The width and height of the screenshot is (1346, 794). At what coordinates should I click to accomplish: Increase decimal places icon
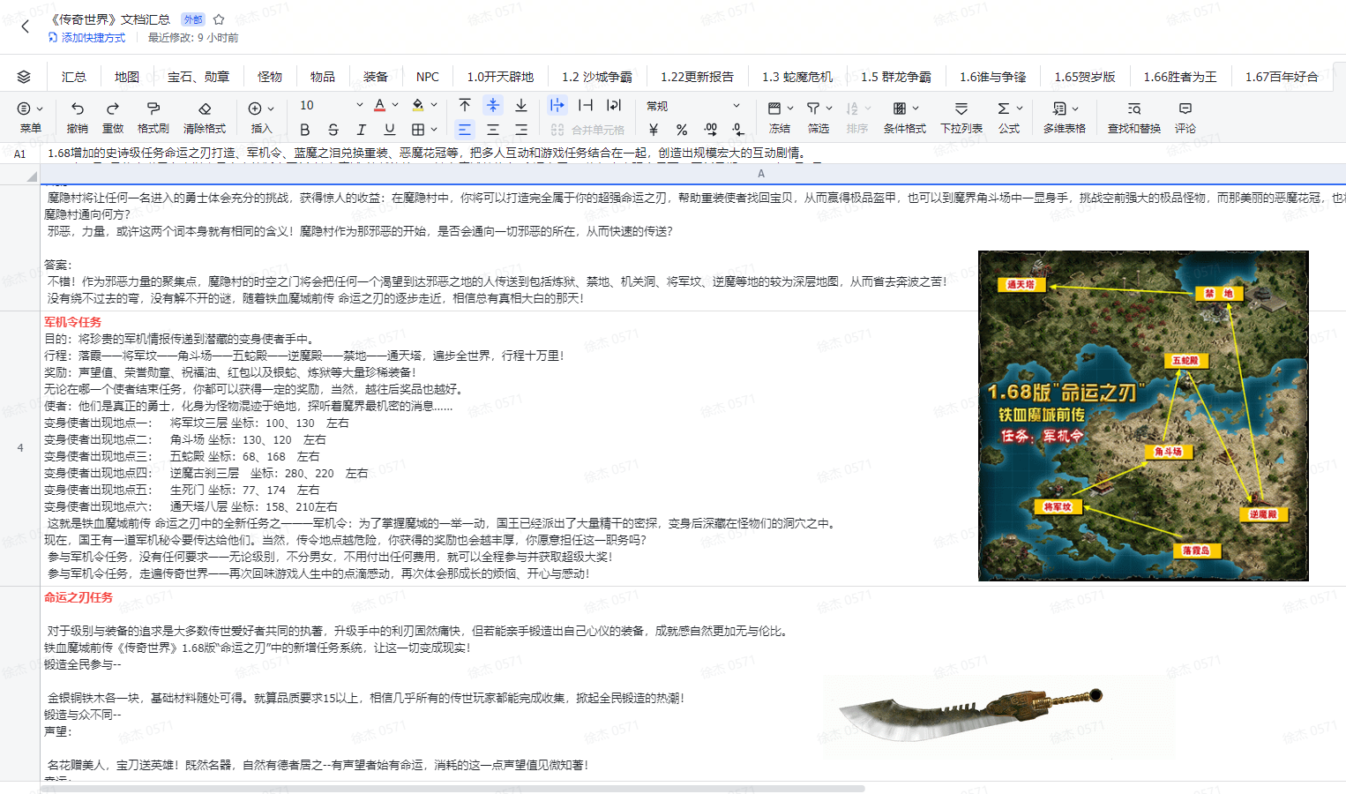click(710, 129)
